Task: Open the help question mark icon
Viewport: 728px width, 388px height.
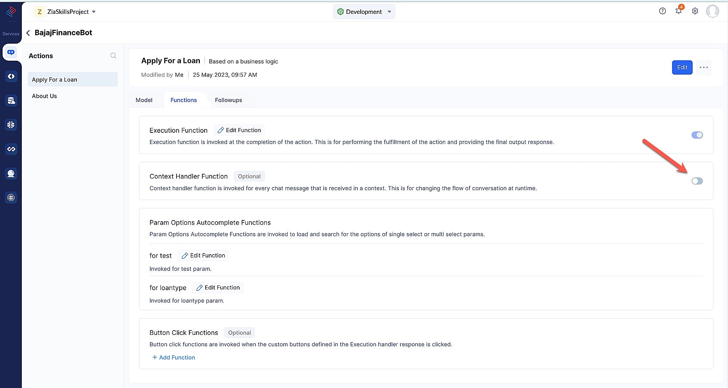Action: [662, 11]
